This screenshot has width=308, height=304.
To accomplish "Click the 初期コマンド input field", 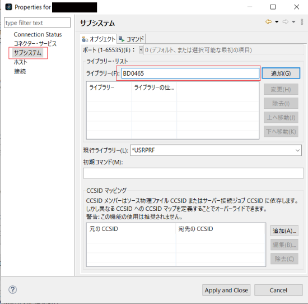I will [x=193, y=173].
